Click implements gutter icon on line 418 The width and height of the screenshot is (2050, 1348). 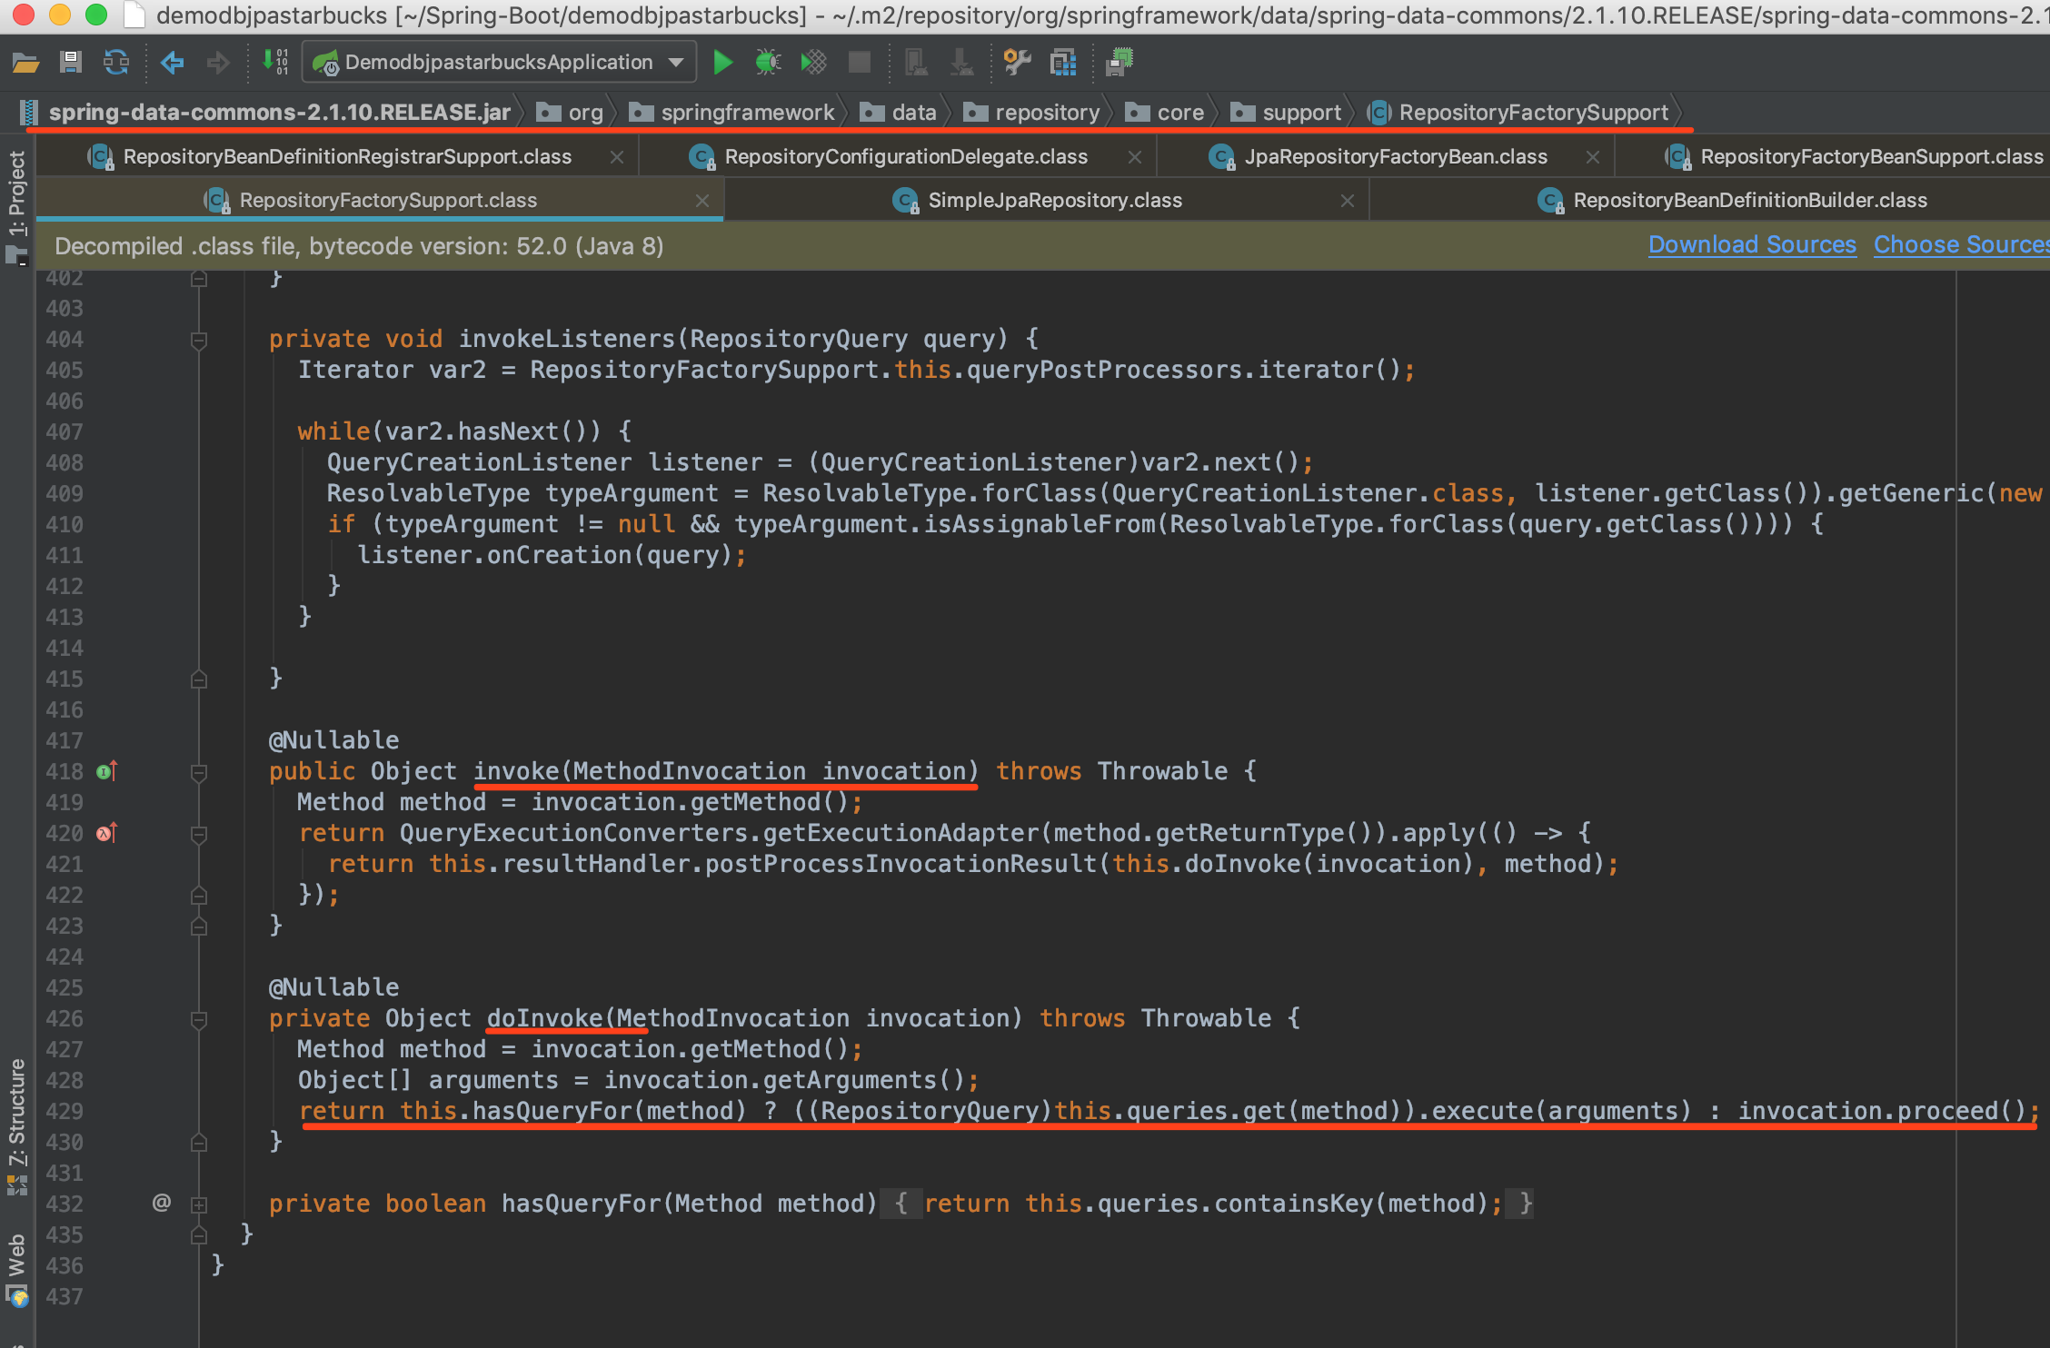pyautogui.click(x=106, y=771)
